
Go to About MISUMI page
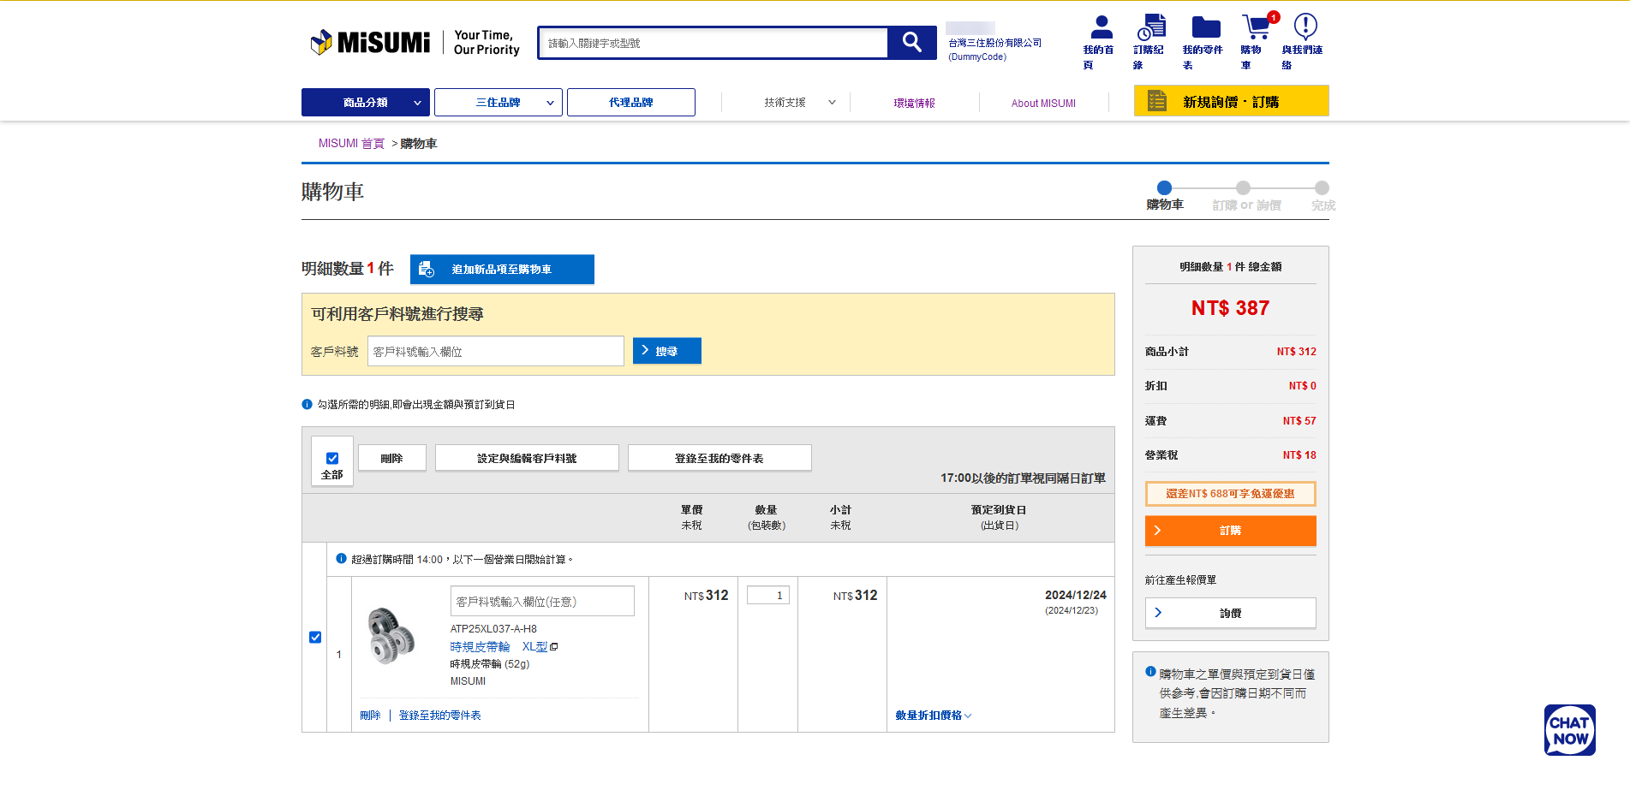(x=1042, y=103)
